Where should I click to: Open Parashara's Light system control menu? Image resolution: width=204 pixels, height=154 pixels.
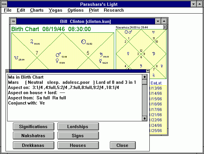(4, 4)
